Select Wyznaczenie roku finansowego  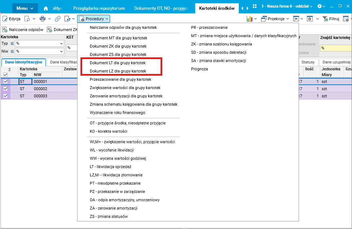pyautogui.click(x=118, y=113)
